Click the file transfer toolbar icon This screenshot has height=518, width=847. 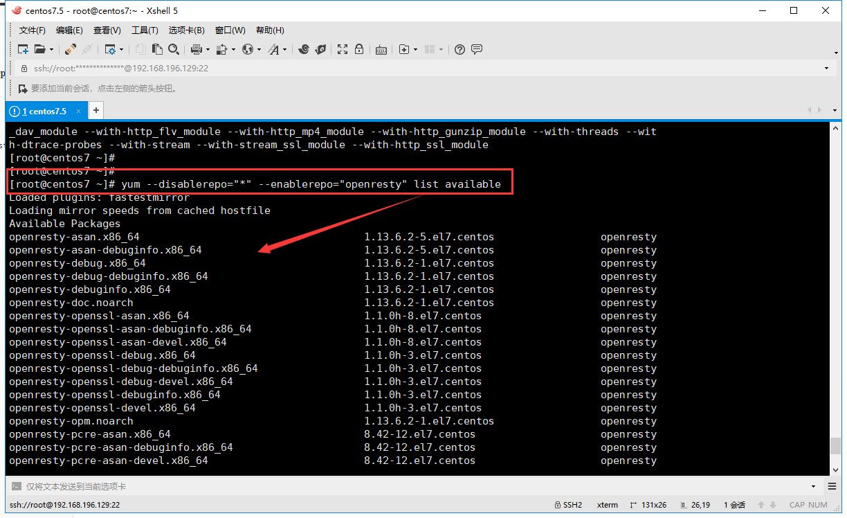221,49
